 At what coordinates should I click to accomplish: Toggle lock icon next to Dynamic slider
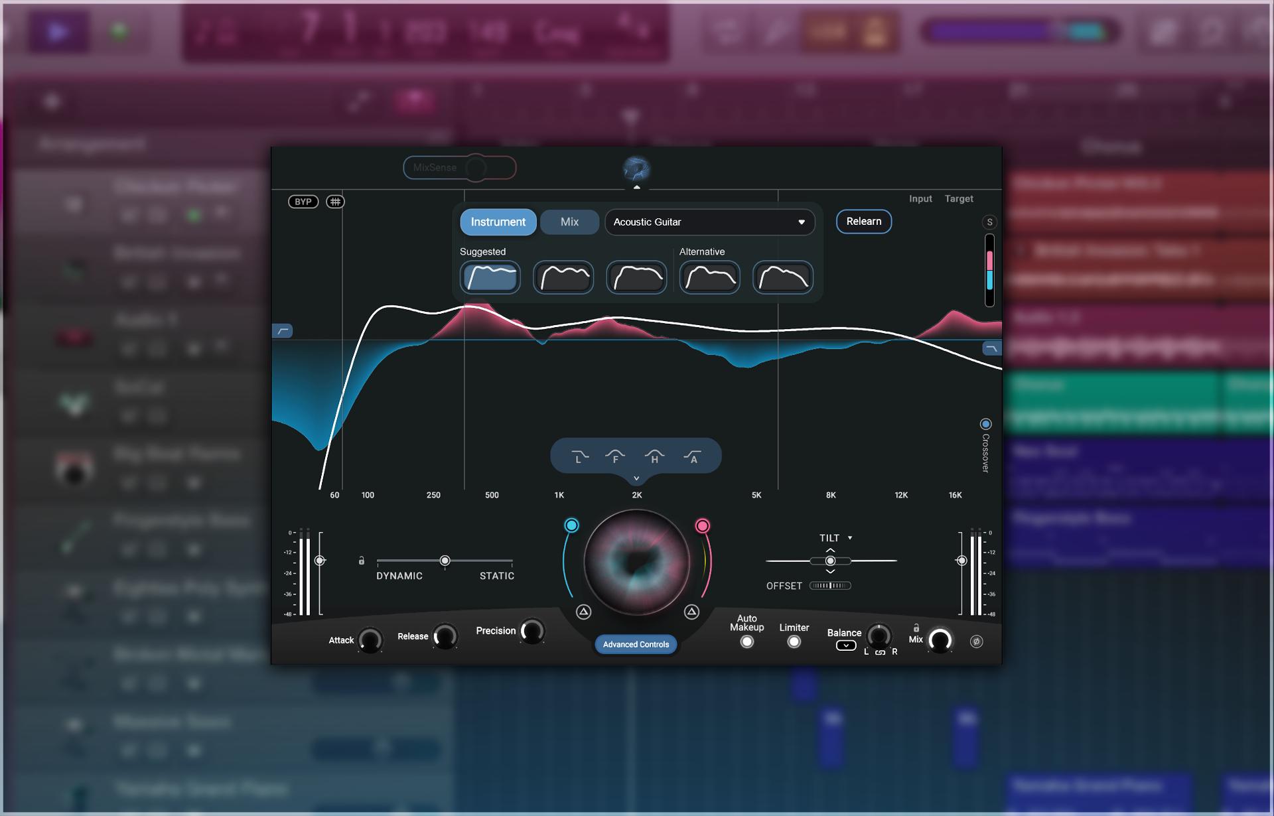[362, 561]
